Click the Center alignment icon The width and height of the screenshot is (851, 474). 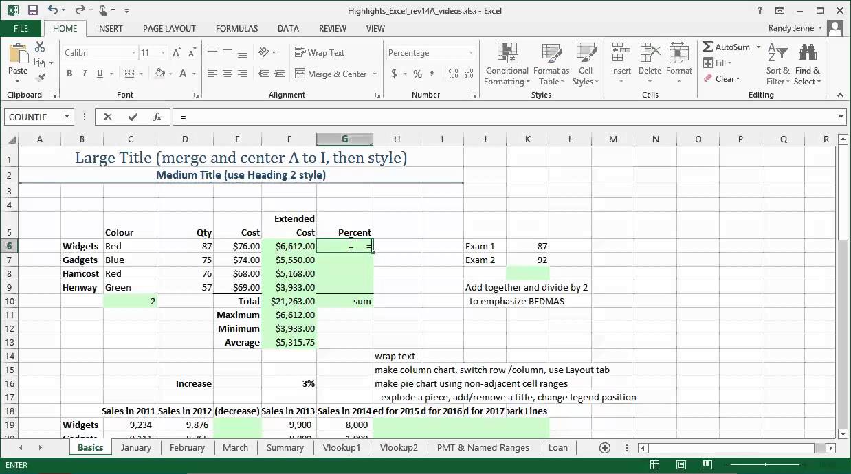228,74
